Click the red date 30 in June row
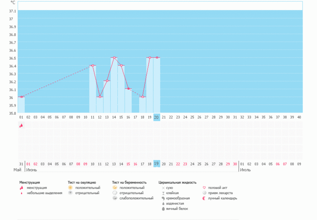This screenshot has width=317, height=220. pos(235,164)
